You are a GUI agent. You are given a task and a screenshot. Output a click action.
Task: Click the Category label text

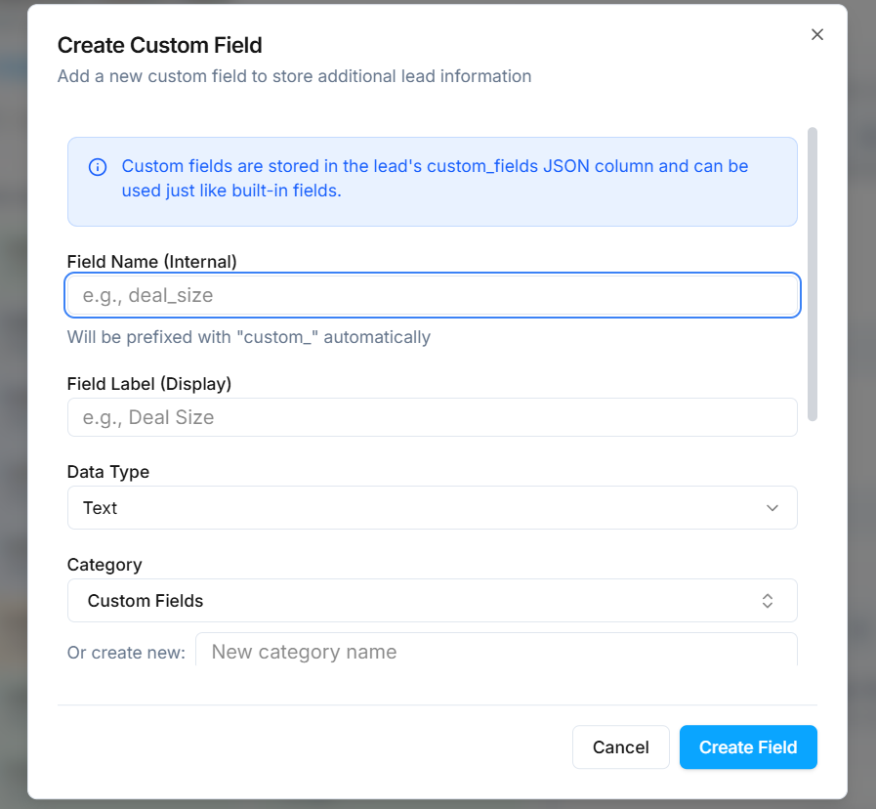(104, 565)
